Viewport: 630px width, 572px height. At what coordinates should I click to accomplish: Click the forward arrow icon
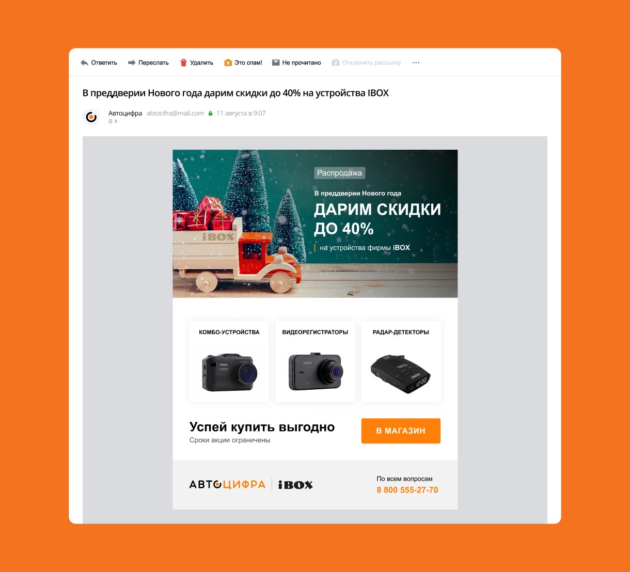click(x=132, y=62)
